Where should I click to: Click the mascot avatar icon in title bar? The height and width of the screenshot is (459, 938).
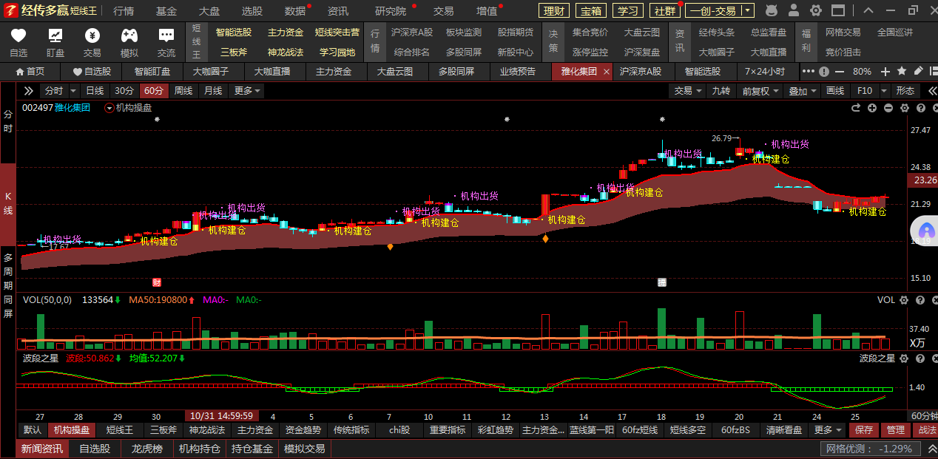772,10
